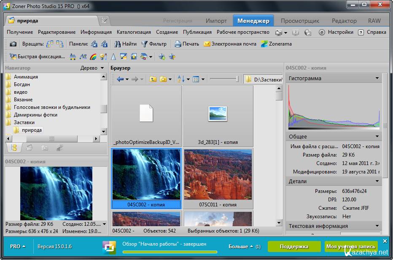Click the rainbow color enhance icon
The width and height of the screenshot is (393, 260).
(94, 57)
